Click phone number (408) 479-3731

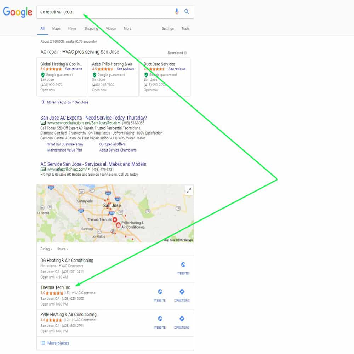(103, 169)
